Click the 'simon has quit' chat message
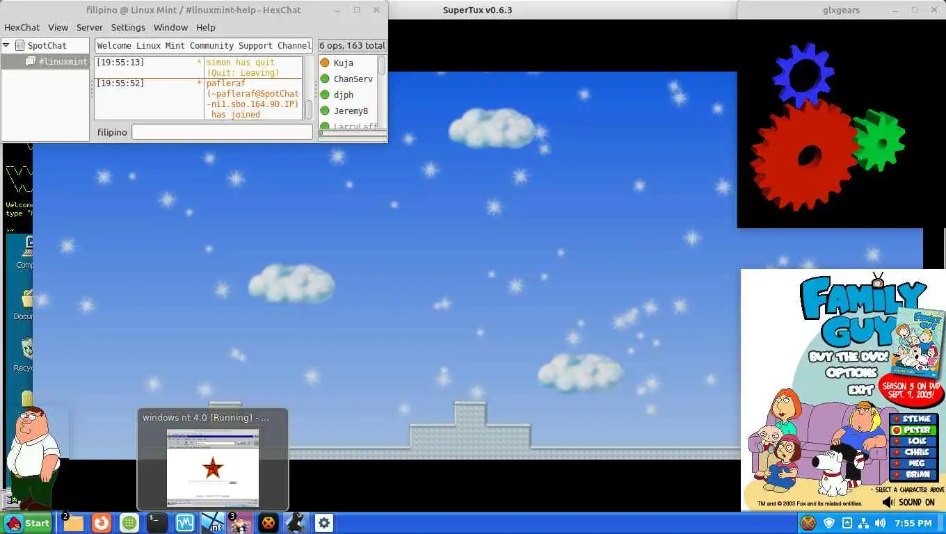The width and height of the screenshot is (946, 534). 243,67
